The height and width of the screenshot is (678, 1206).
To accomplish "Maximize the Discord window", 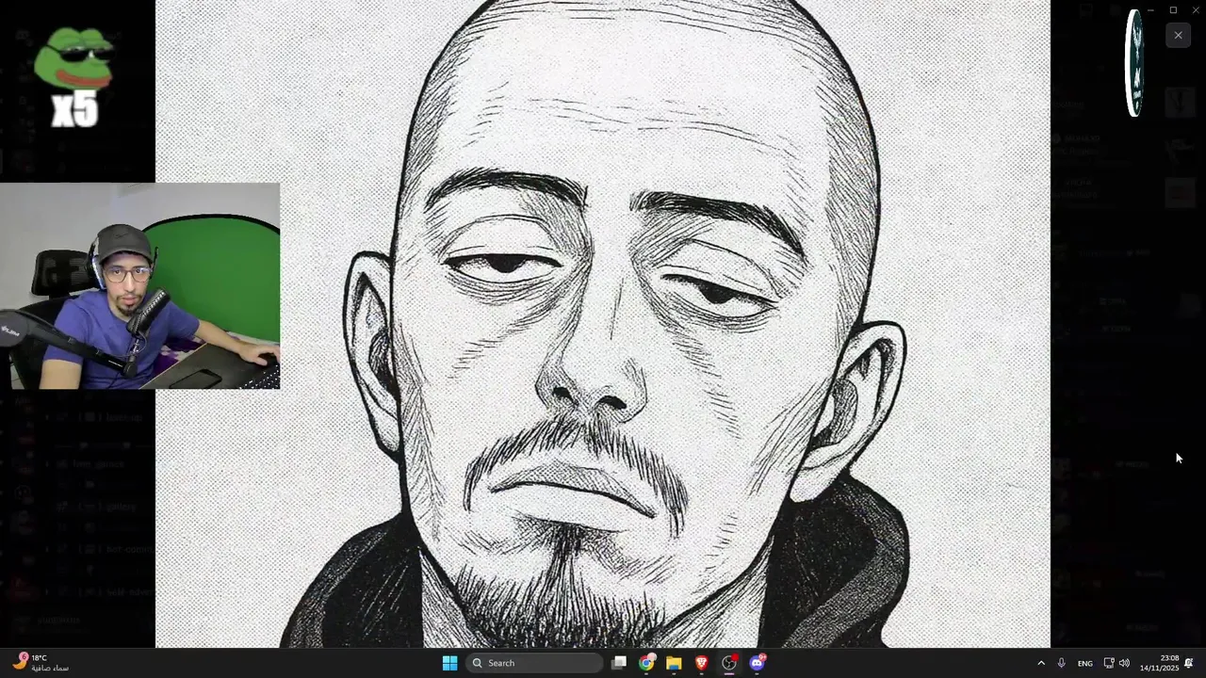I will tap(1173, 9).
